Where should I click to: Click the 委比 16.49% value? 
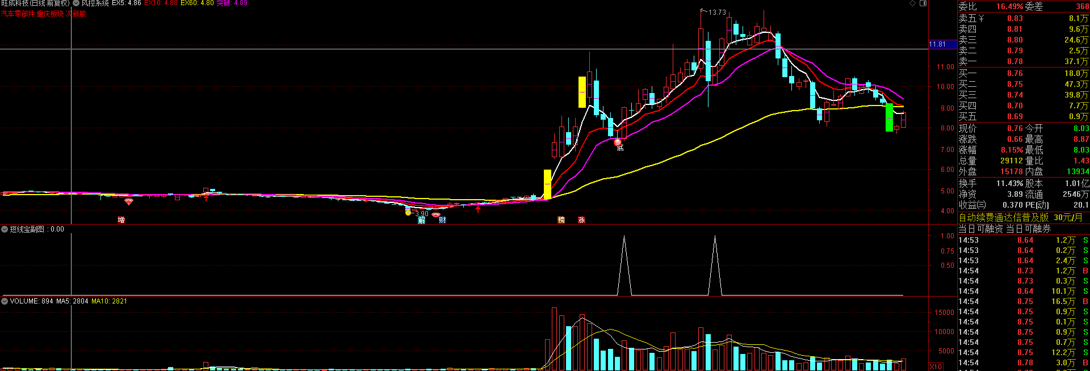[x=1011, y=7]
